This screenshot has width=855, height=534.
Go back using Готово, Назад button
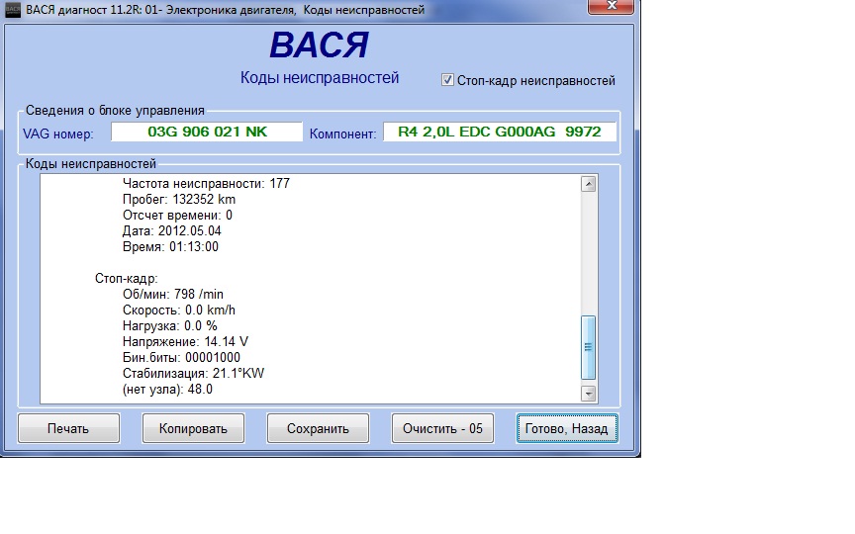point(567,428)
